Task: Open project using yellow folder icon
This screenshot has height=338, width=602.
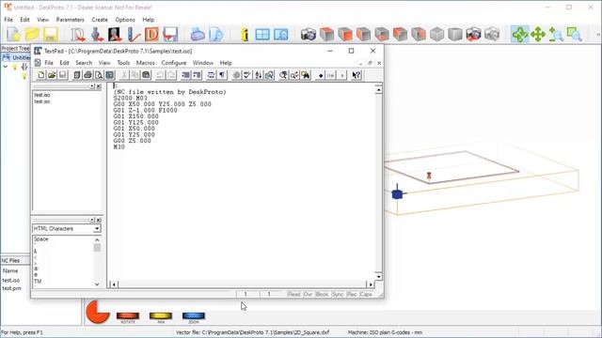Action: coord(32,35)
